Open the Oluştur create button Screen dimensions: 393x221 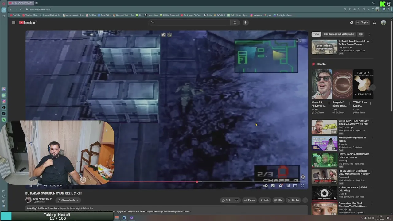(x=362, y=22)
